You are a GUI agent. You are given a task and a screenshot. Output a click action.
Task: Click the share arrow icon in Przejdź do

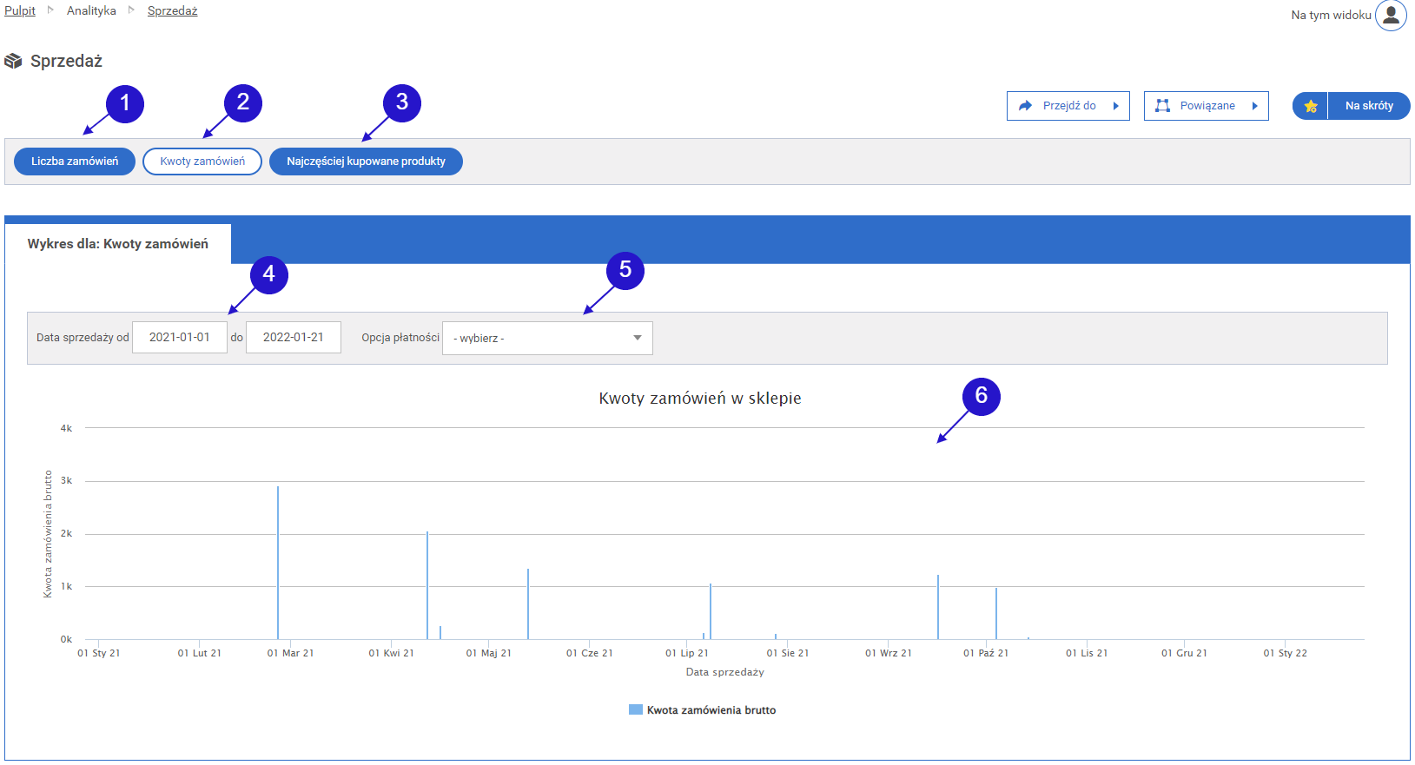pos(1025,106)
